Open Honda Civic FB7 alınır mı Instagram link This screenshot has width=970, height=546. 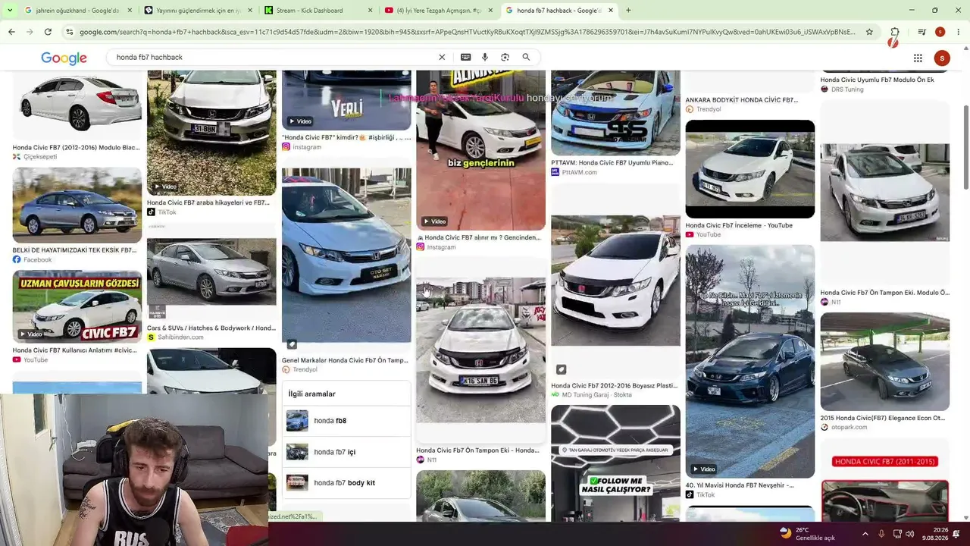tap(479, 237)
